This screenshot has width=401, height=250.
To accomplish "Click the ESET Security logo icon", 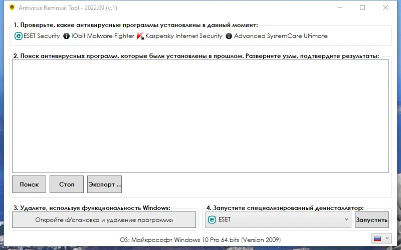I will 18,36.
